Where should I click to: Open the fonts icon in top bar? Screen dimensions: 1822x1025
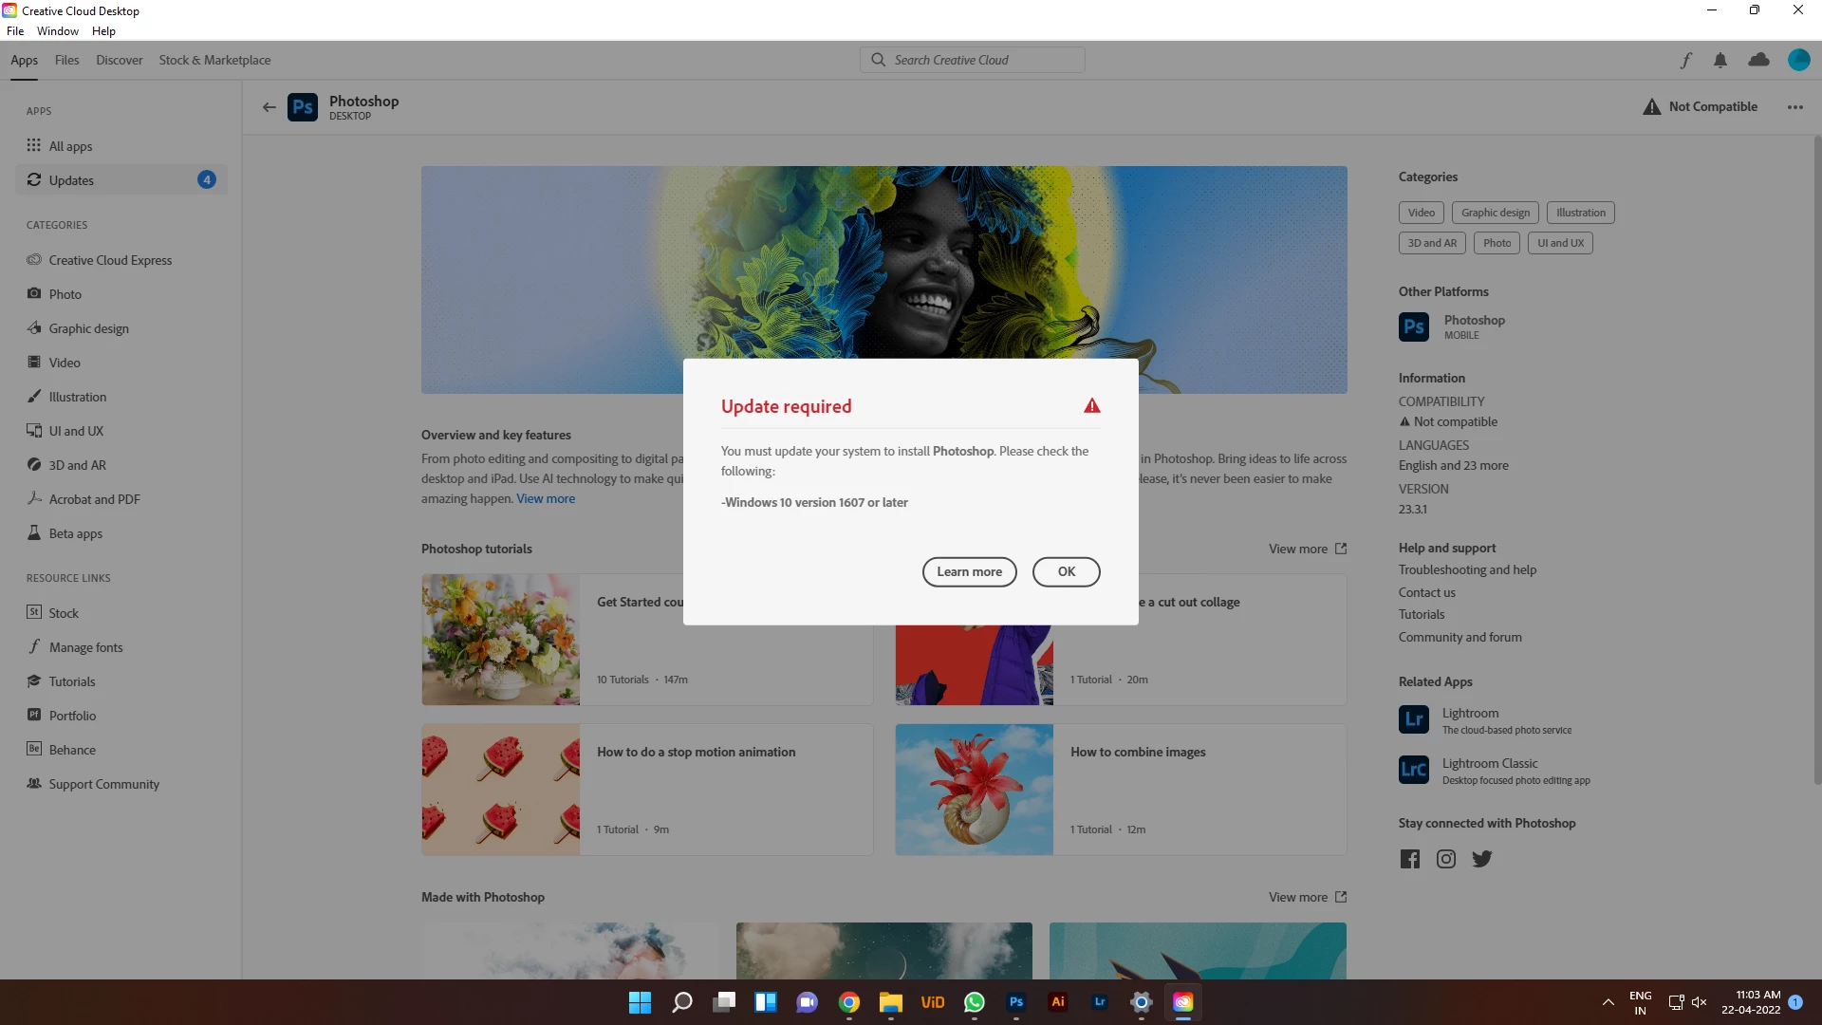click(1685, 61)
